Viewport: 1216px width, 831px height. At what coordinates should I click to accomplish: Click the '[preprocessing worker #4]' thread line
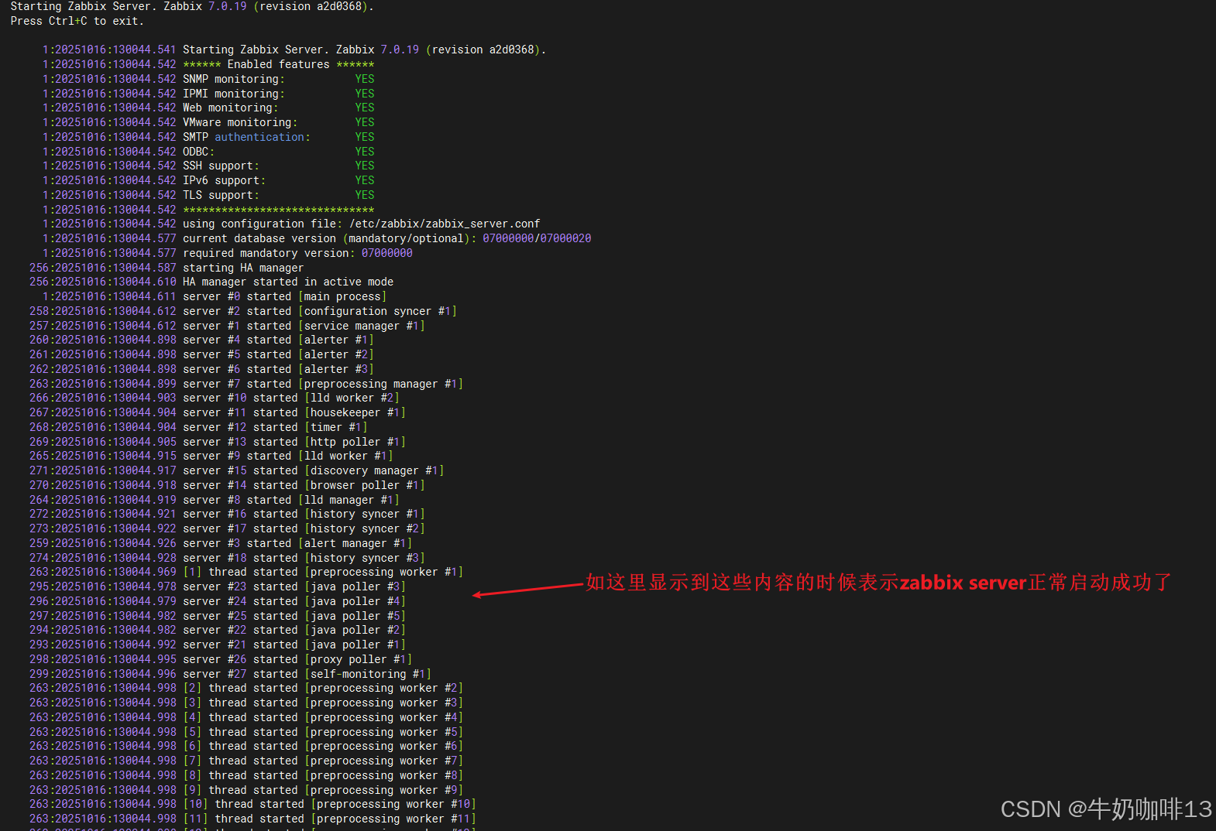pos(246,717)
